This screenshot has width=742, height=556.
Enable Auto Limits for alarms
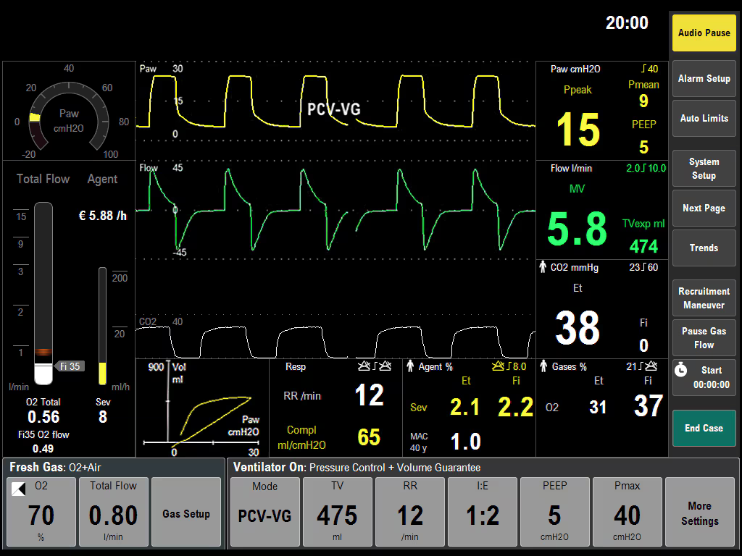click(704, 118)
